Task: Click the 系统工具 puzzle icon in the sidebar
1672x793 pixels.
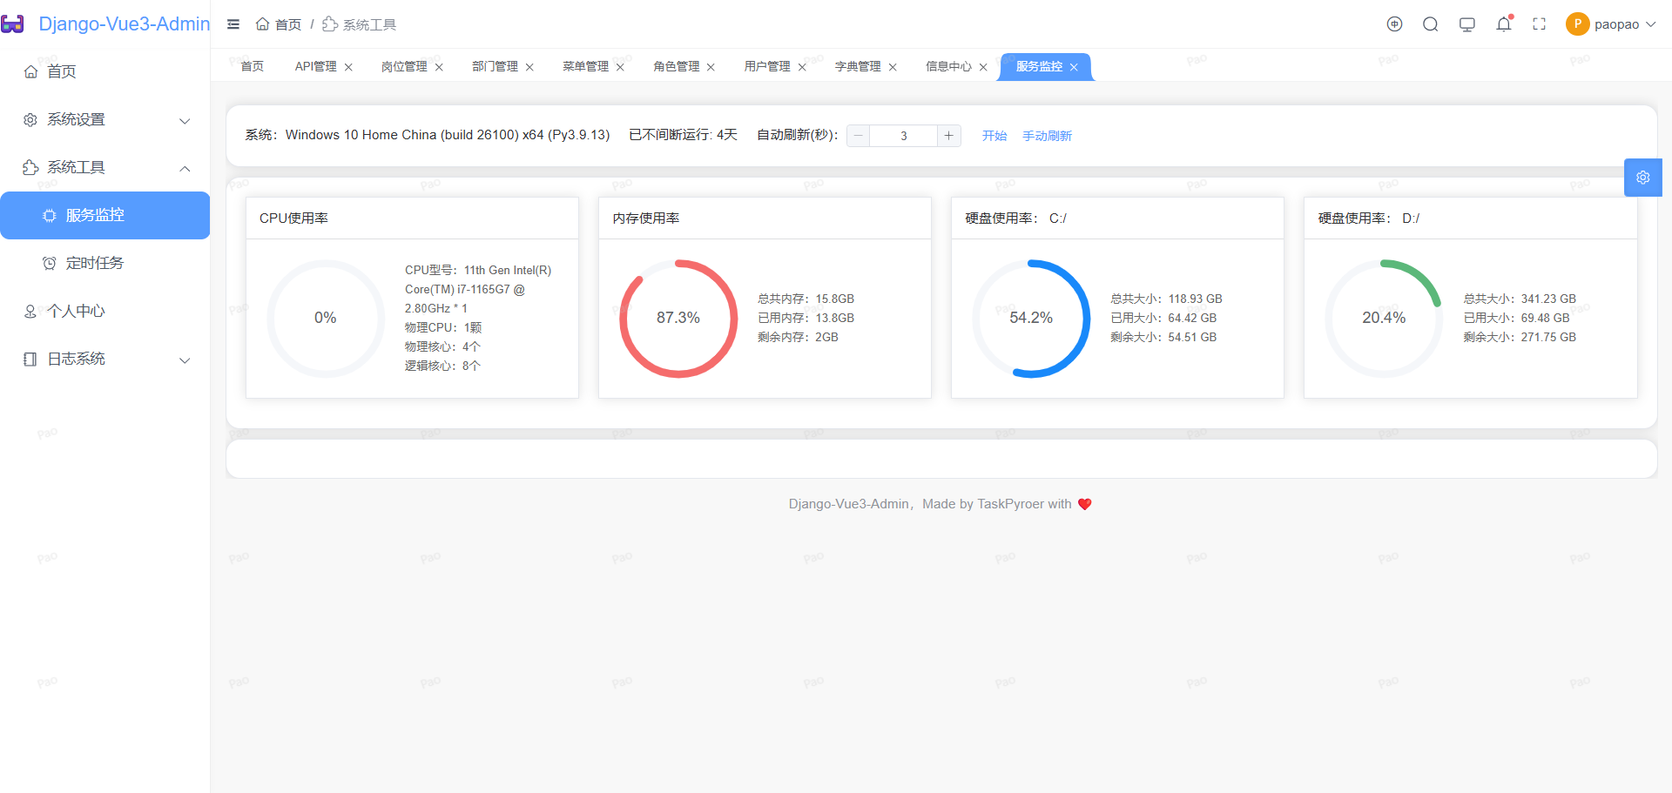Action: [30, 167]
